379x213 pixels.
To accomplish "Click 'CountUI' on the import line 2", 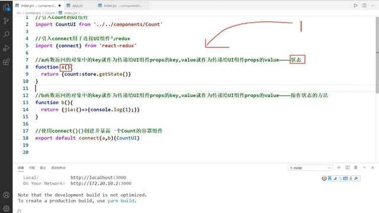I will pos(66,24).
